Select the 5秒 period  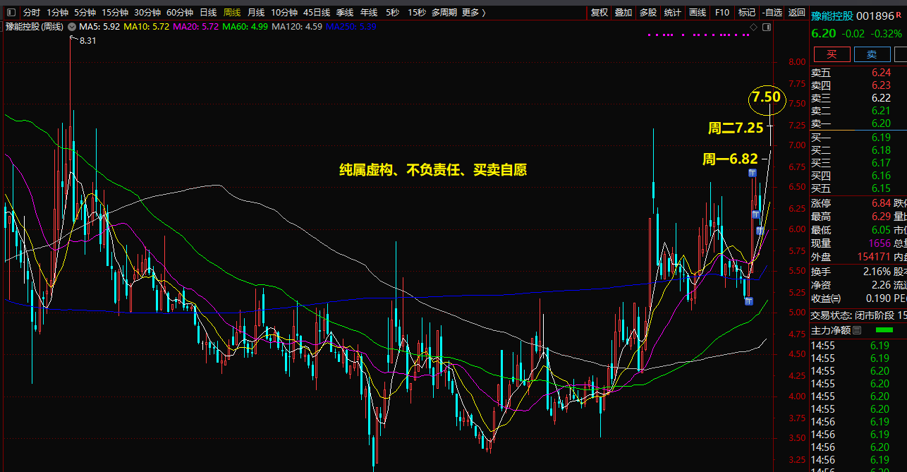[x=392, y=12]
